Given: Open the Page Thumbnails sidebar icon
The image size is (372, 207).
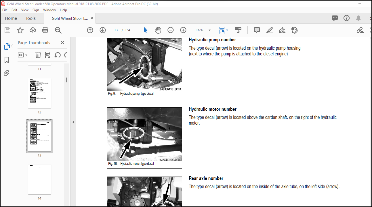Looking at the screenshot, I should click(7, 47).
